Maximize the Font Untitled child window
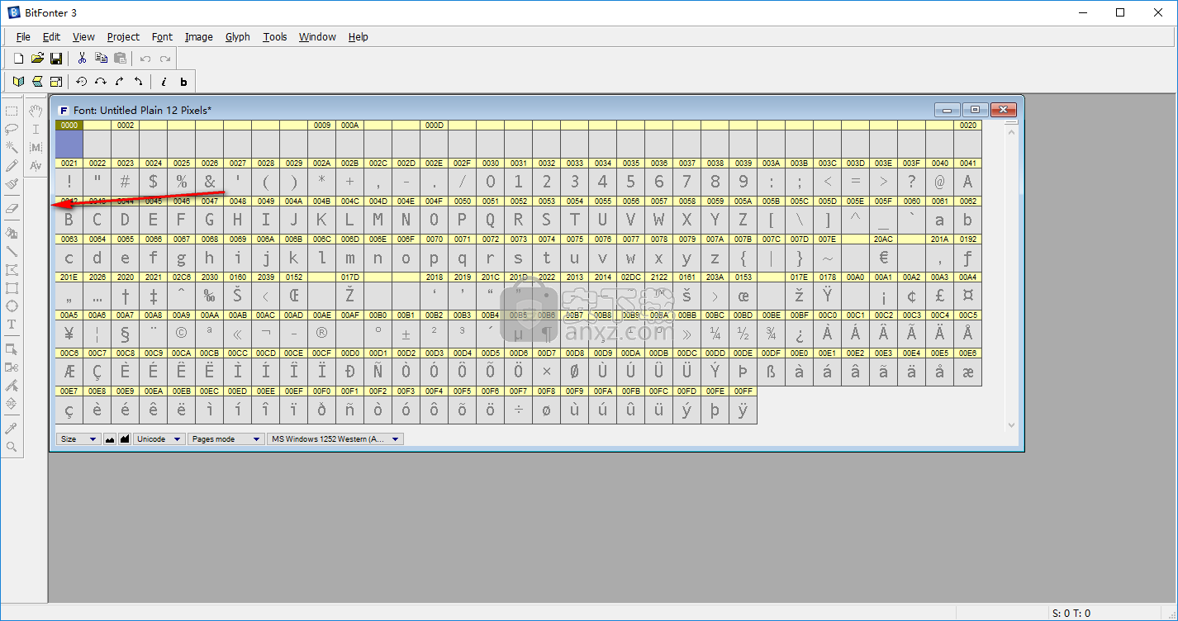Viewport: 1178px width, 621px height. click(975, 110)
